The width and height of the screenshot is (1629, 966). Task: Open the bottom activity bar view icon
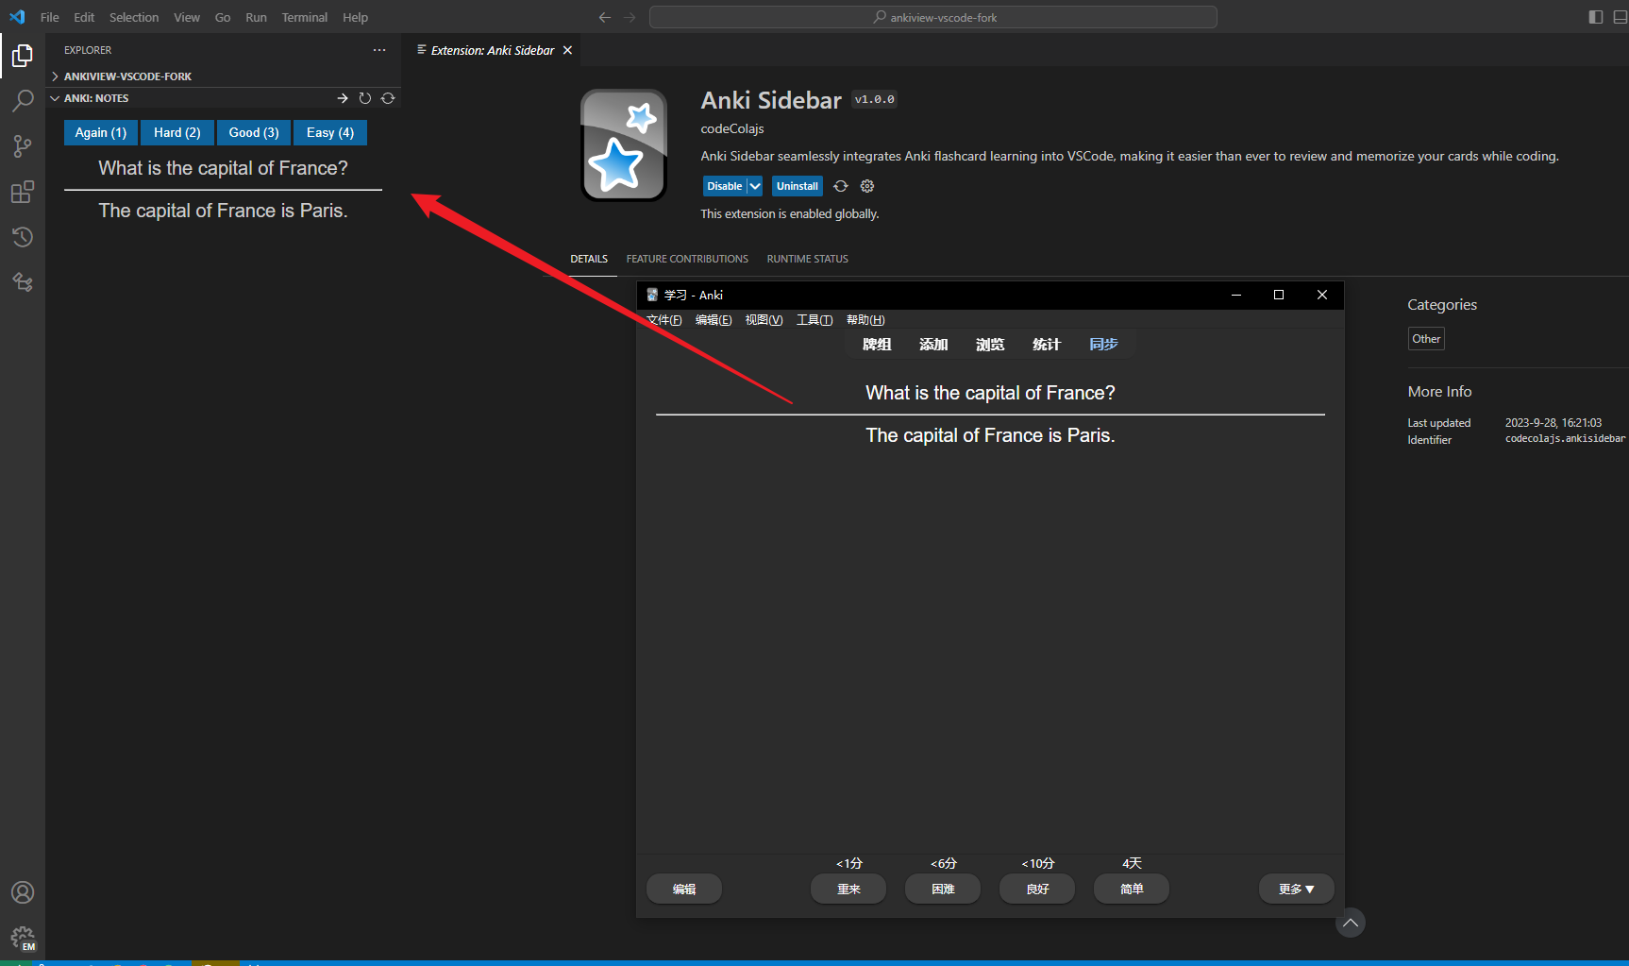[23, 281]
